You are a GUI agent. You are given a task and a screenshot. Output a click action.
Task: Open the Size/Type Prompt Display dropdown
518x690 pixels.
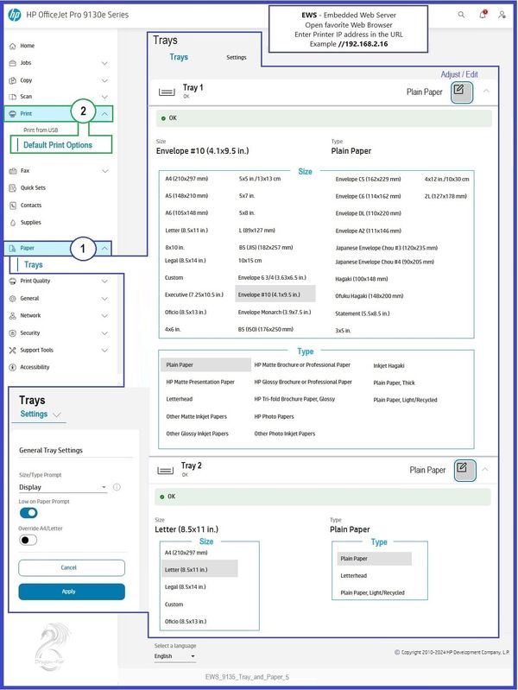[62, 487]
